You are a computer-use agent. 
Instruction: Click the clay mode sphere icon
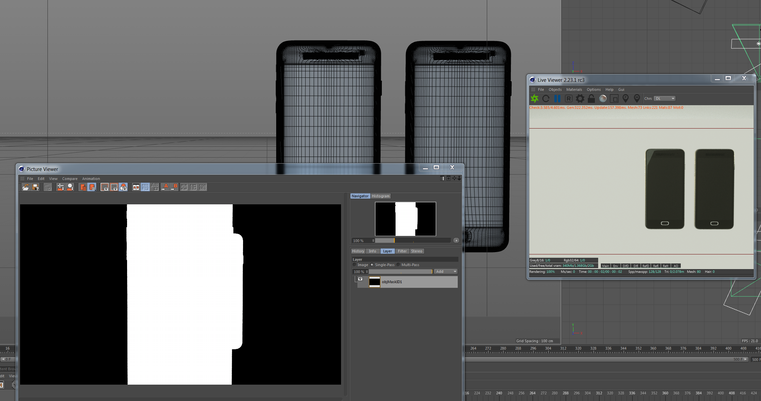click(603, 98)
